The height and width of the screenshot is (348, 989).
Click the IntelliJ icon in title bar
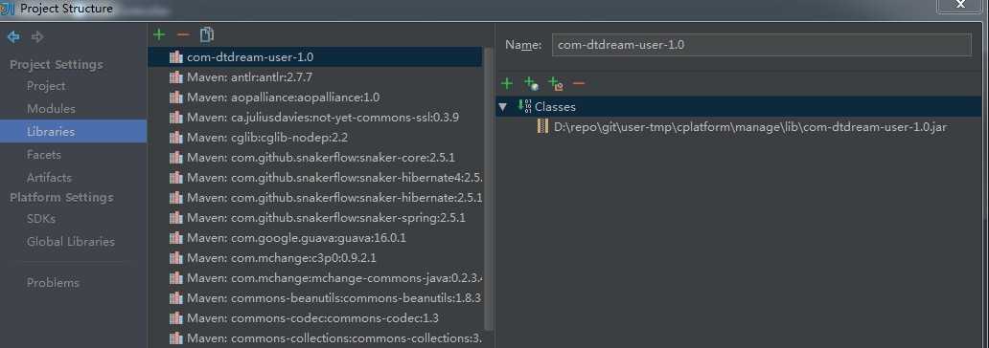(8, 9)
